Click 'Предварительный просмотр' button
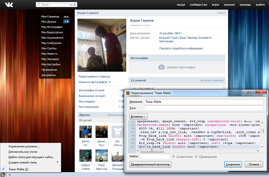269x177 pixels. click(150, 164)
